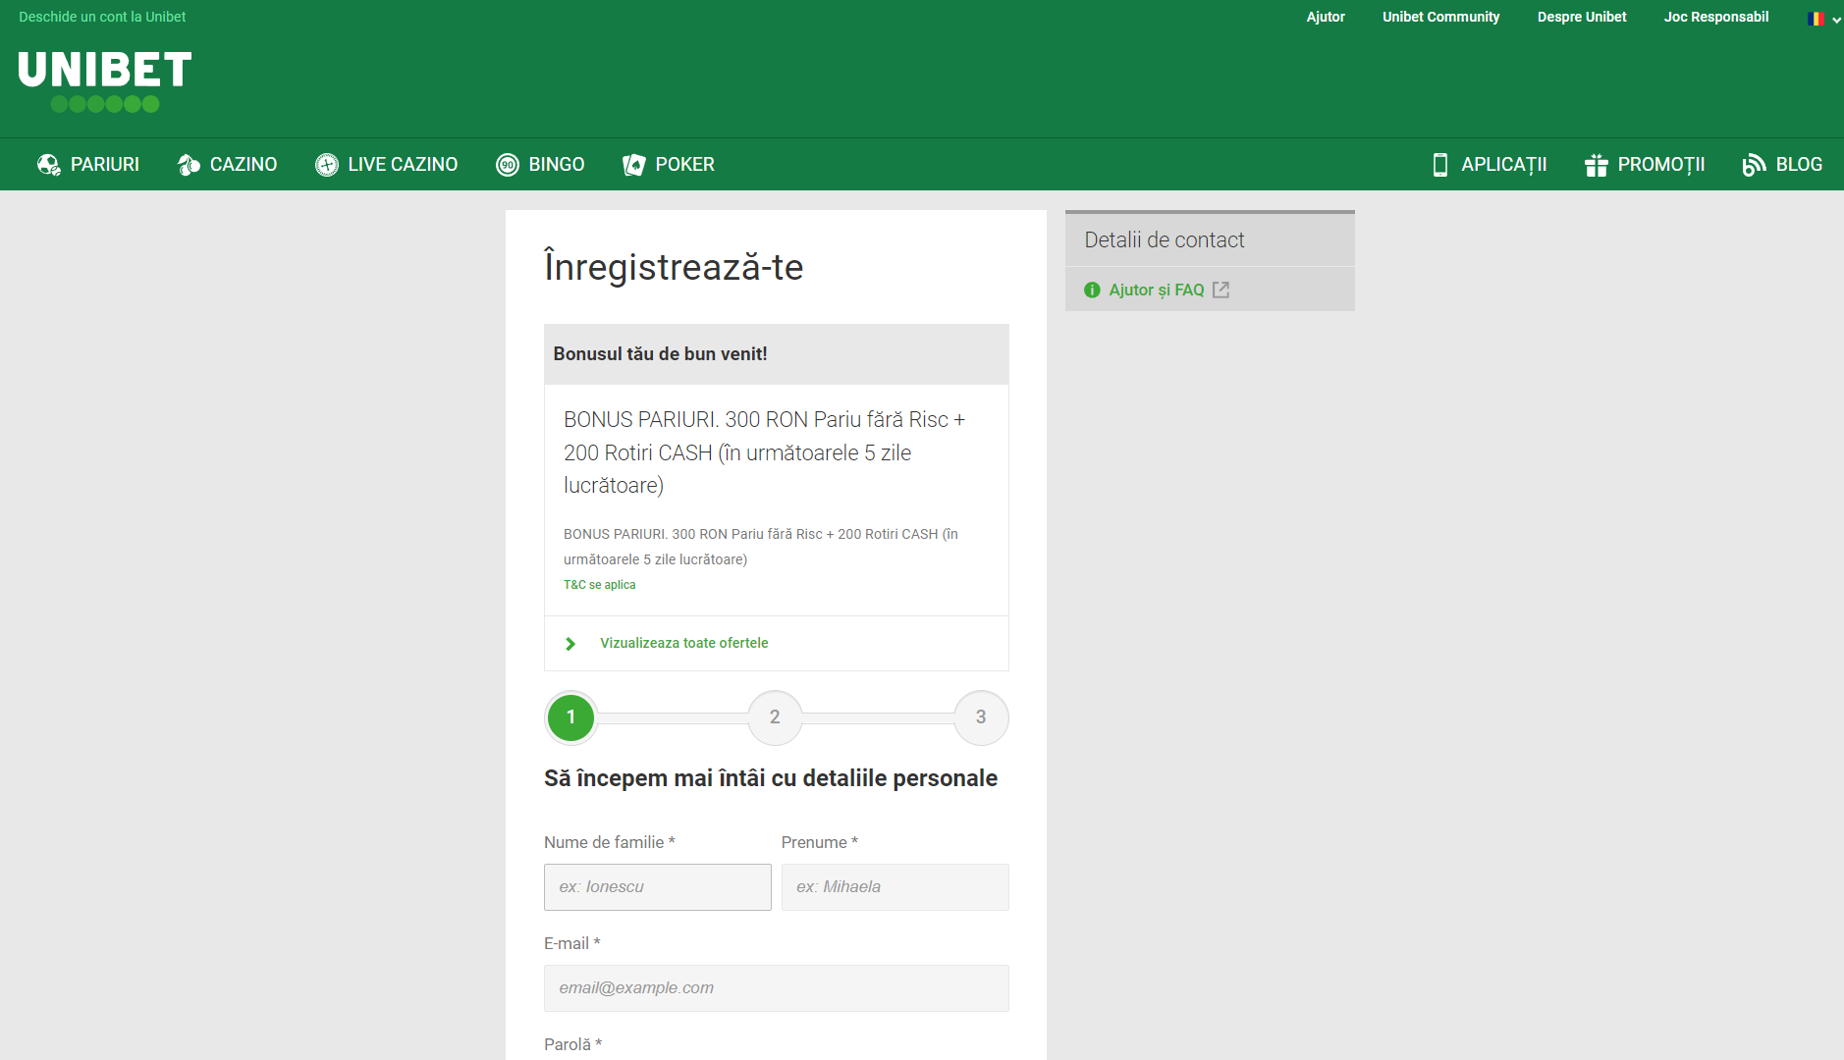This screenshot has height=1060, width=1844.
Task: Open Joc Responsabil link
Action: 1716,17
